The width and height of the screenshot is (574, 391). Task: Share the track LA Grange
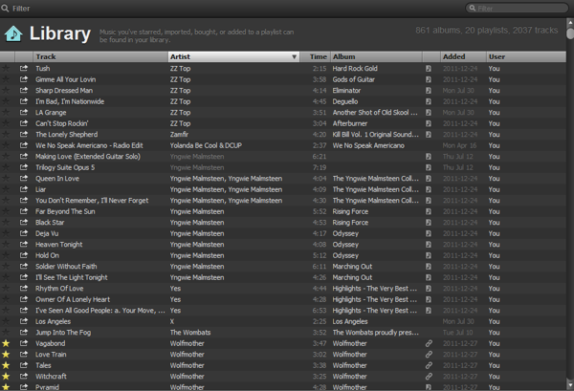coord(24,112)
